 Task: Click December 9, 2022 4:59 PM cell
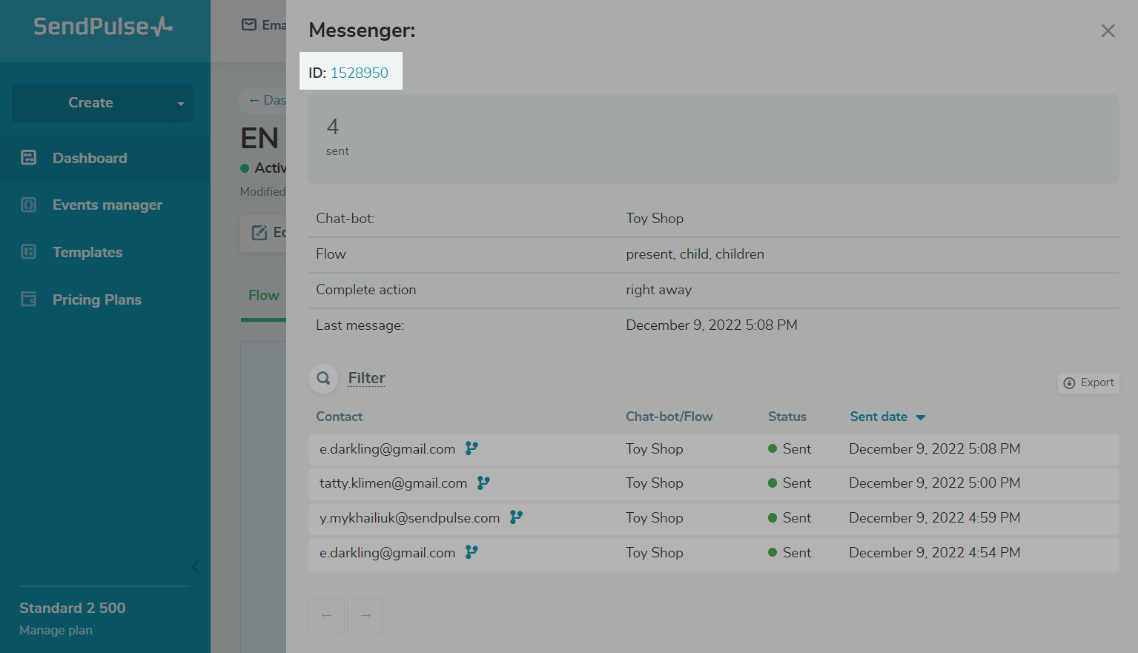(935, 518)
